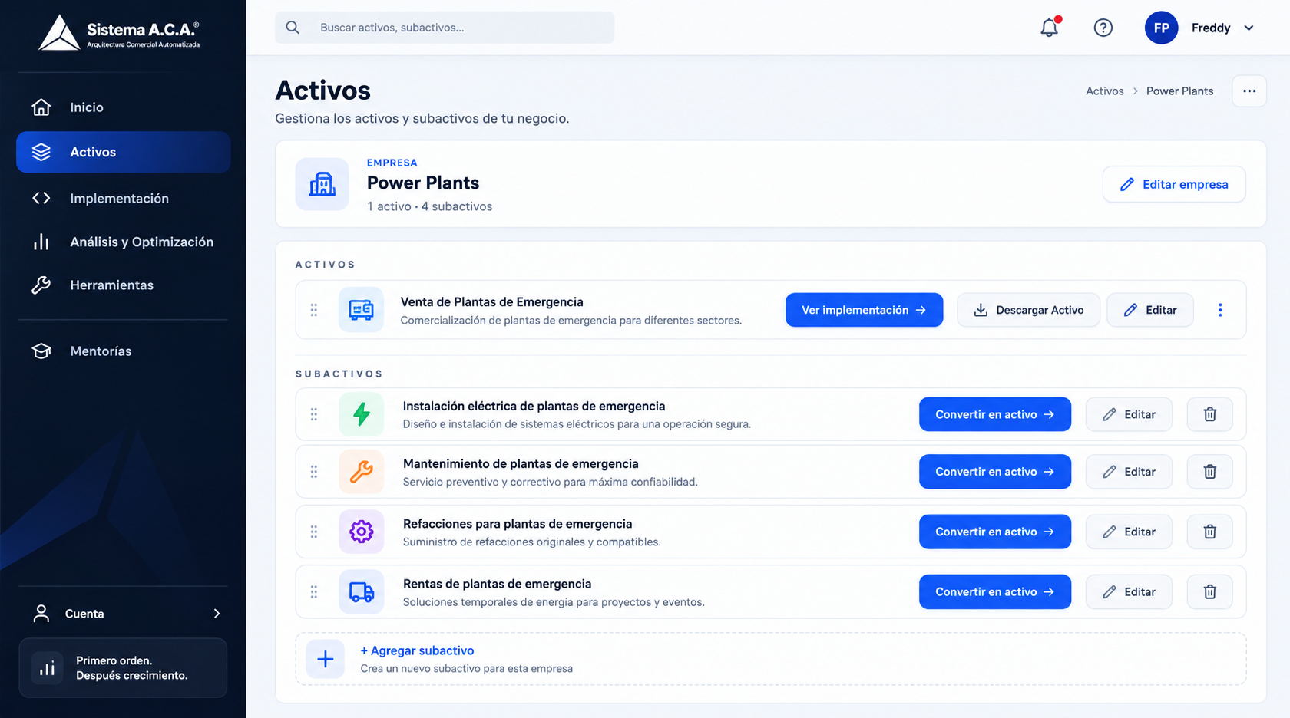Convert Mantenimiento subactivo to activo
1290x718 pixels.
(x=995, y=472)
